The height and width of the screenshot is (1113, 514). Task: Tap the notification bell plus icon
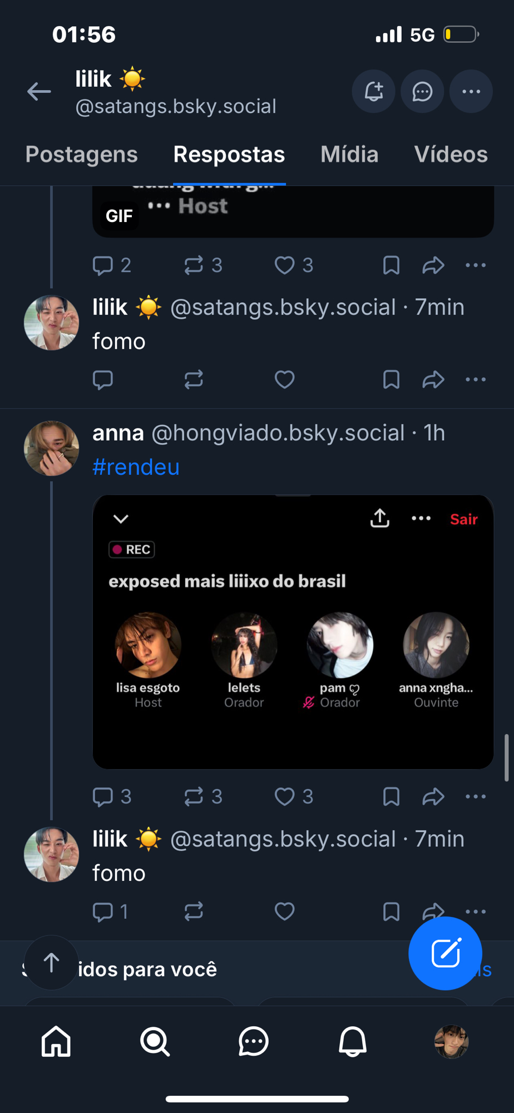374,92
